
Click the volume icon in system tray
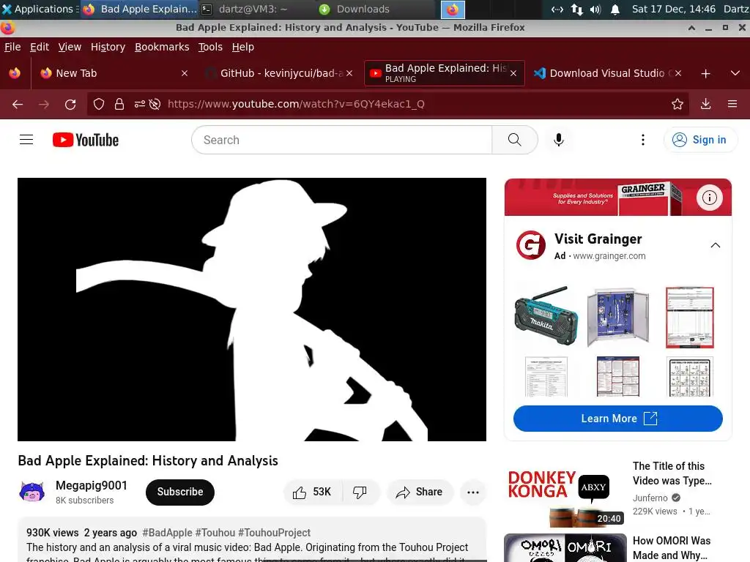click(x=595, y=10)
